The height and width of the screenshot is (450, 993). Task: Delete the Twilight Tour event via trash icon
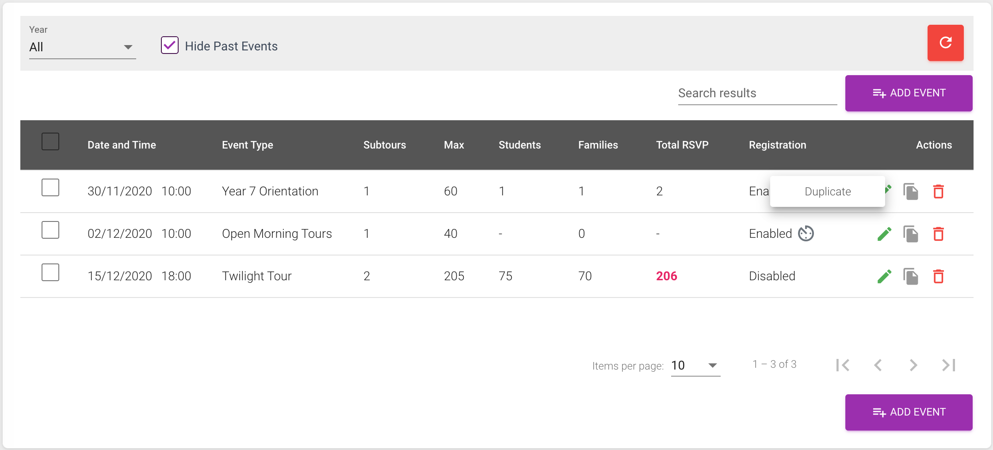click(939, 276)
